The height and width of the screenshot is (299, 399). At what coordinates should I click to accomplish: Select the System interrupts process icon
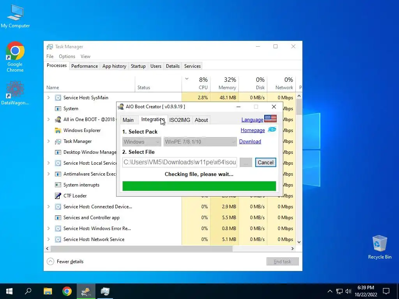[58, 185]
